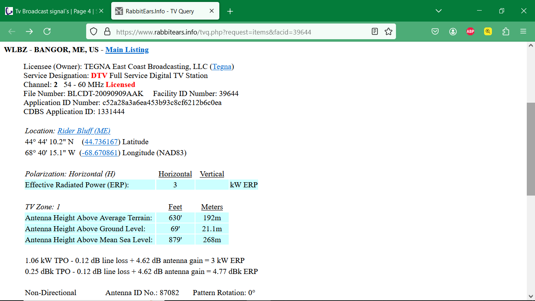Click the 0.25 dBk TPO calculation line
This screenshot has height=301, width=535.
pos(141,272)
